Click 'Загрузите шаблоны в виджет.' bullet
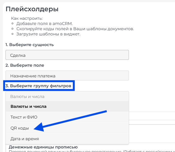The image size is (175, 152). coord(48,34)
